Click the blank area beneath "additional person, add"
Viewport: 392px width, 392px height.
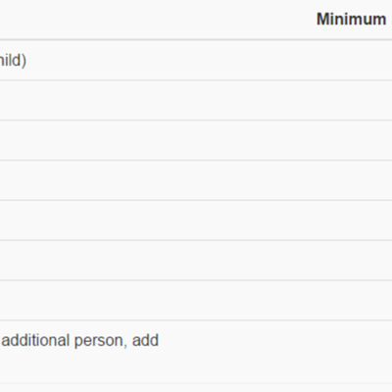point(80,366)
